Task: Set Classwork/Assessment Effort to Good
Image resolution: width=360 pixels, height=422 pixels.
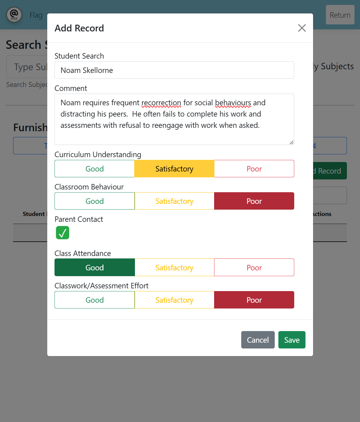Action: [94, 300]
